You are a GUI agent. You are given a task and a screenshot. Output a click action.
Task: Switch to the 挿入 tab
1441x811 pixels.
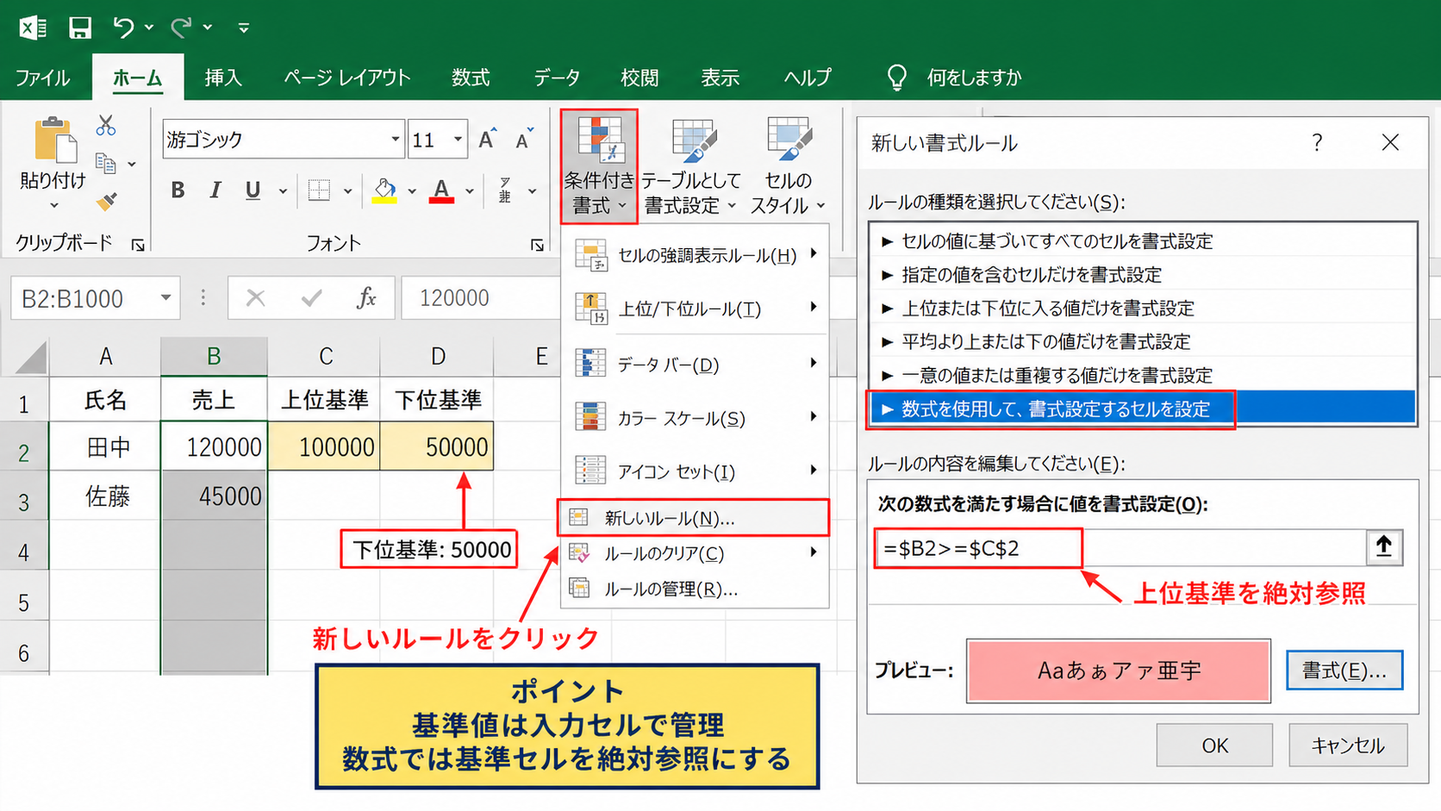click(x=223, y=78)
